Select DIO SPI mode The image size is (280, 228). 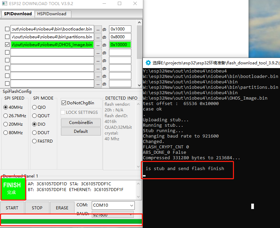click(x=34, y=124)
